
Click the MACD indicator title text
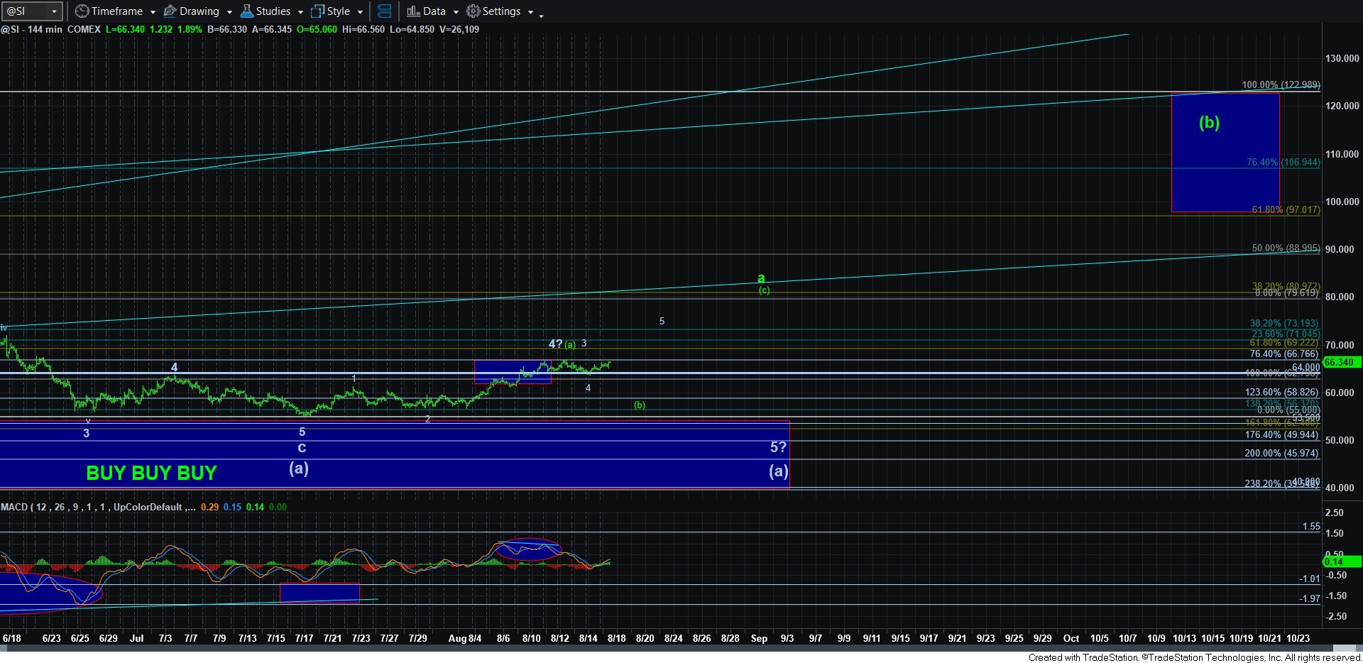(x=99, y=507)
